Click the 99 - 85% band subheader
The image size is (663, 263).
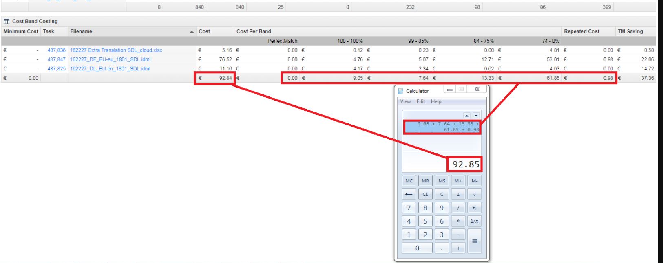[418, 41]
